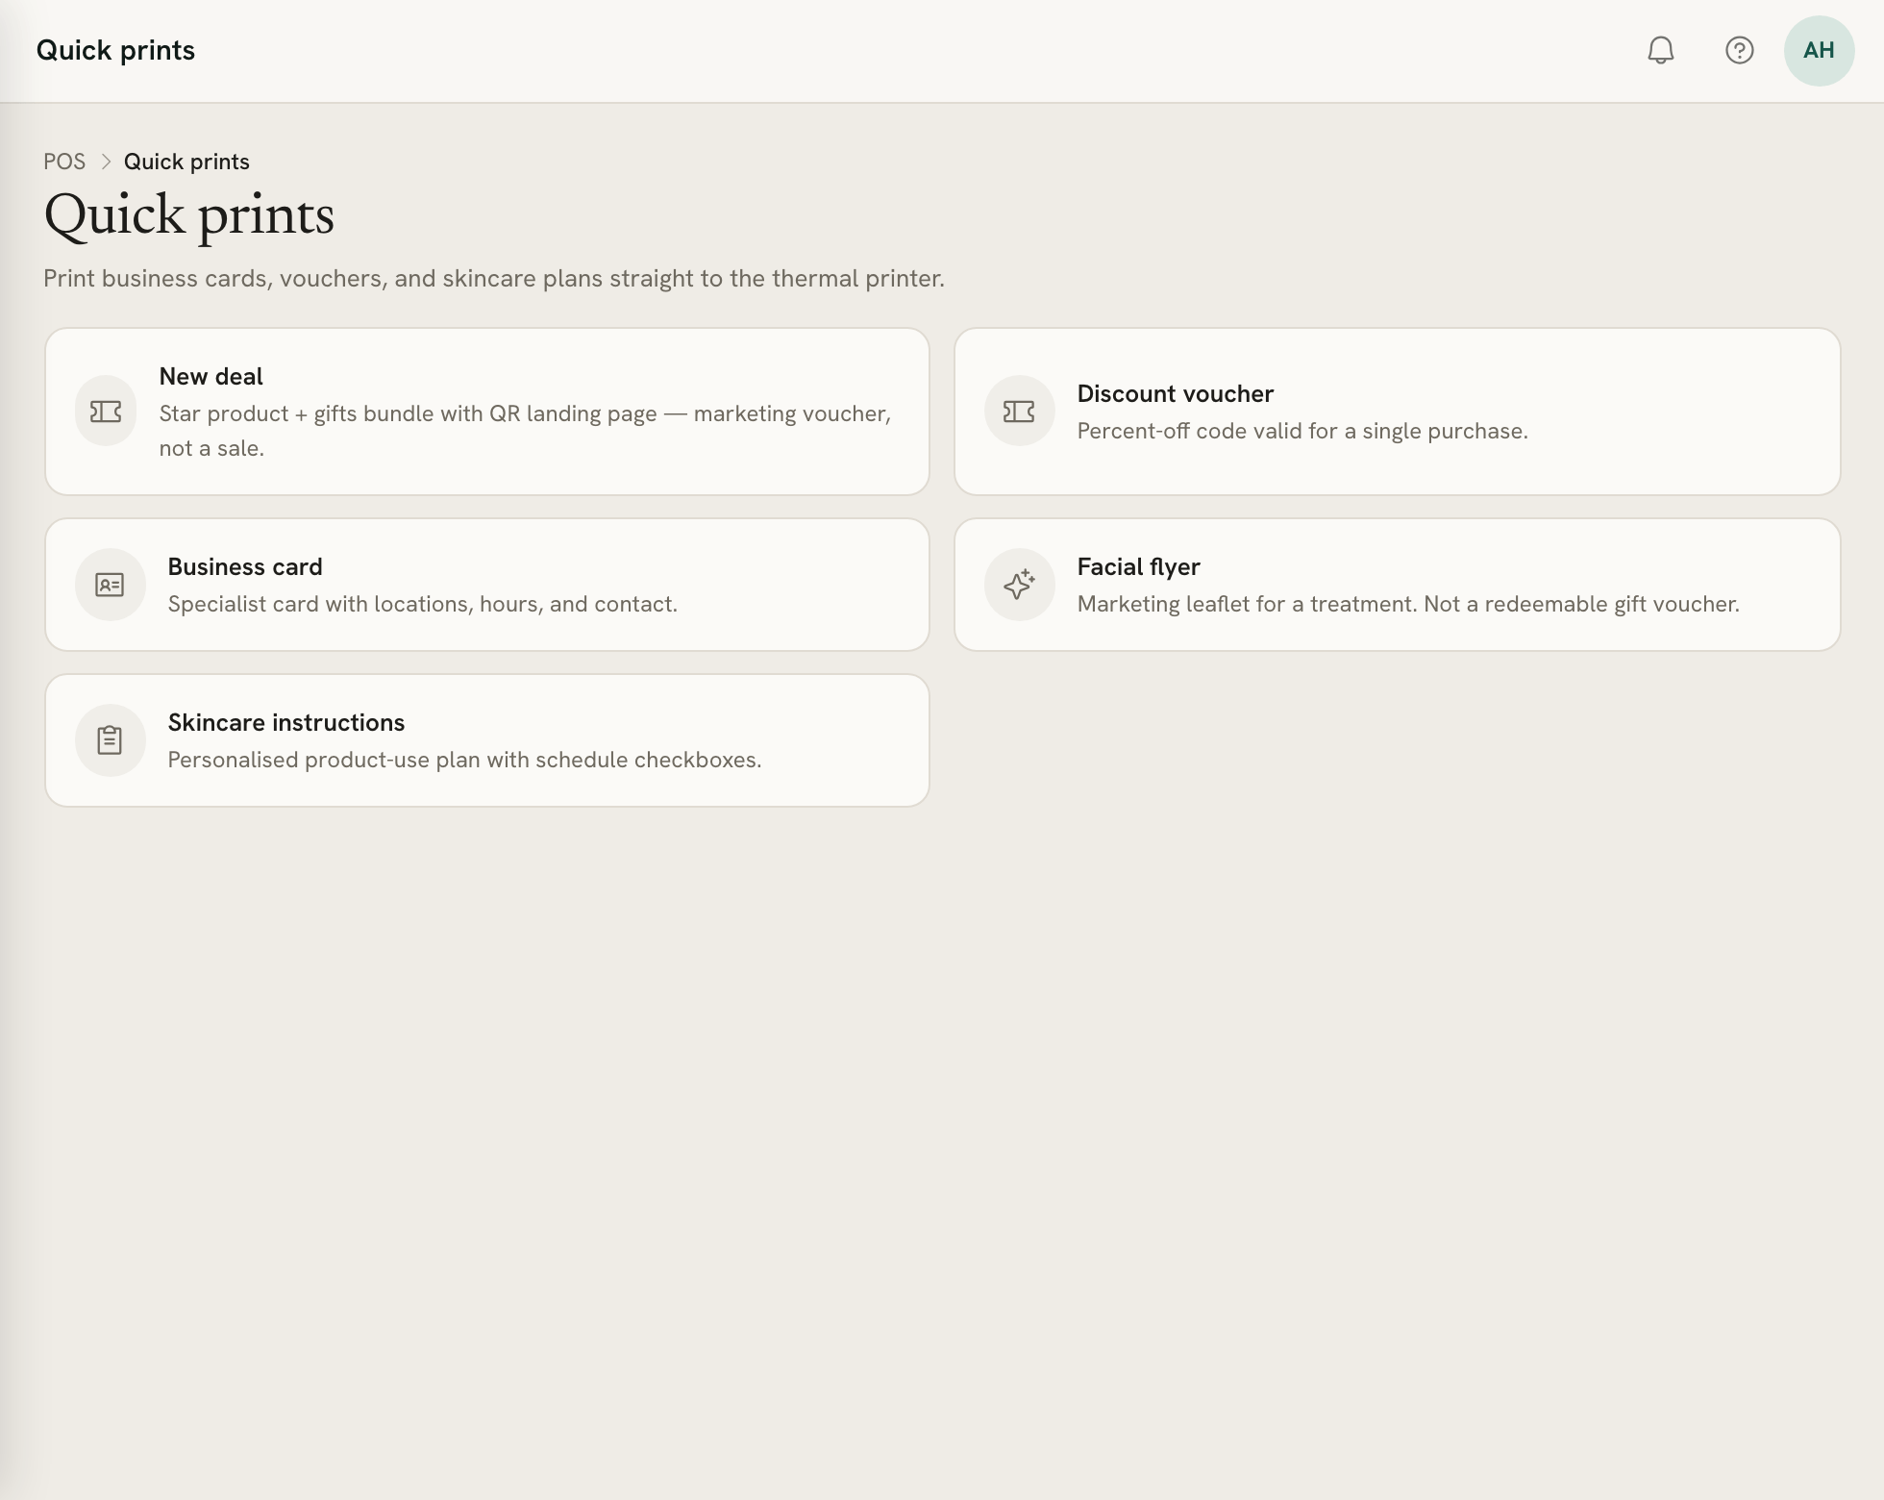Viewport: 1884px width, 1500px height.
Task: Click "Percent-off code valid for a single purchase."
Action: pos(1302,431)
